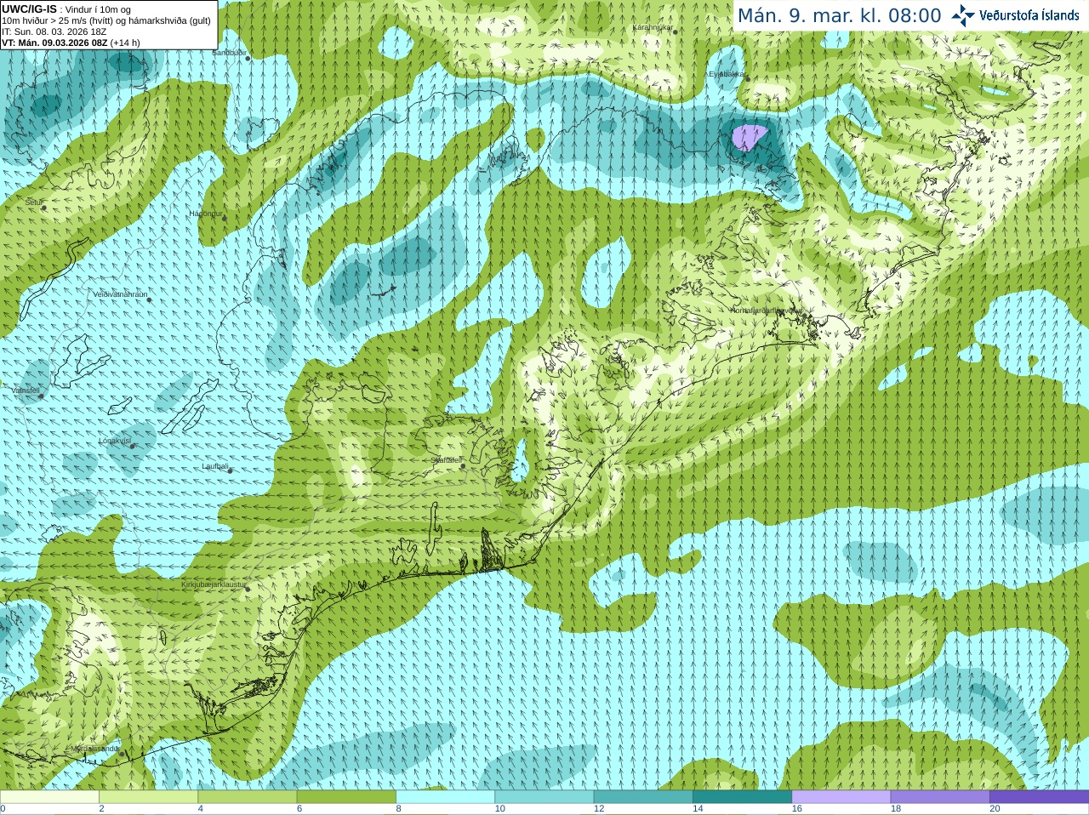Click the Veðurstofa Íslands logo icon
This screenshot has height=815, width=1089.
[963, 15]
